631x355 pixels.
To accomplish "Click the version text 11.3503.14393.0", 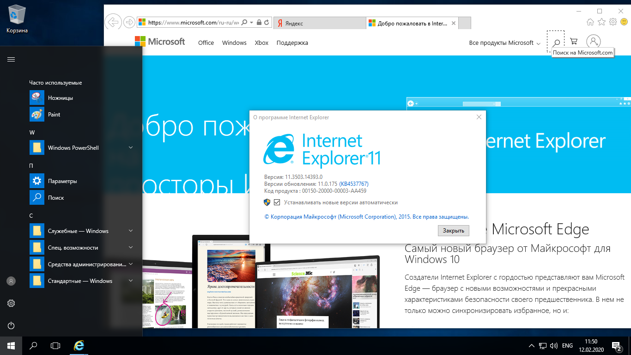I will [303, 177].
